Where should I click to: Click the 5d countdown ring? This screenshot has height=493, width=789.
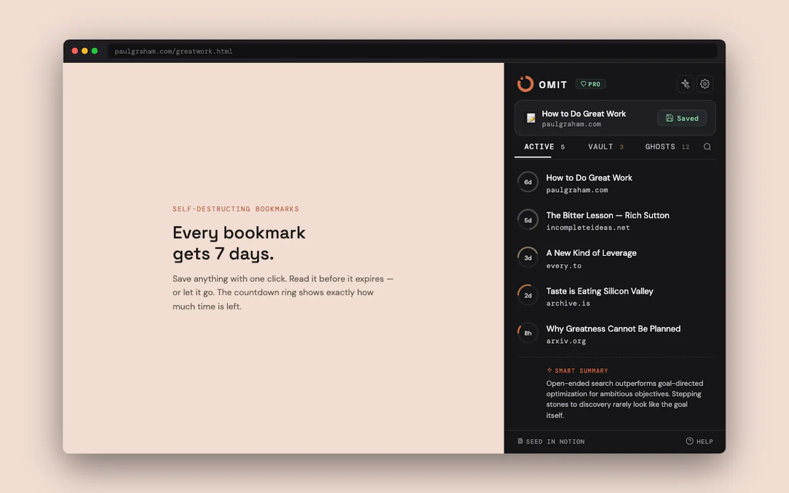[x=528, y=220]
